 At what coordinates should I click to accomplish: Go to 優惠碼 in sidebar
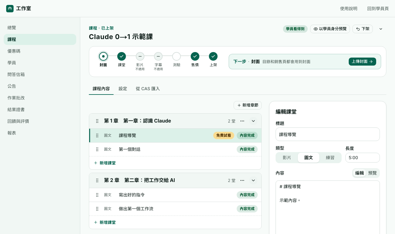pos(40,51)
